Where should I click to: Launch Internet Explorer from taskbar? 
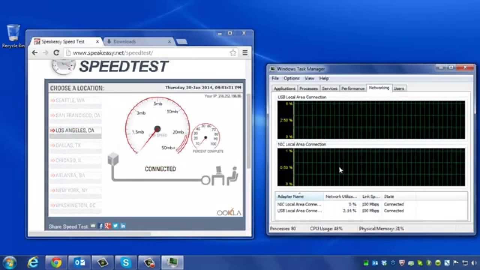(x=33, y=262)
